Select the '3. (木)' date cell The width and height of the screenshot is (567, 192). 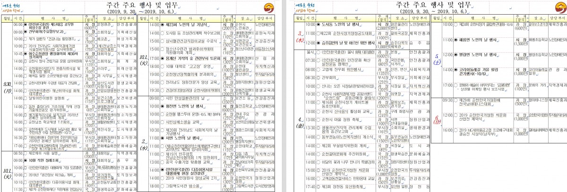299,36
